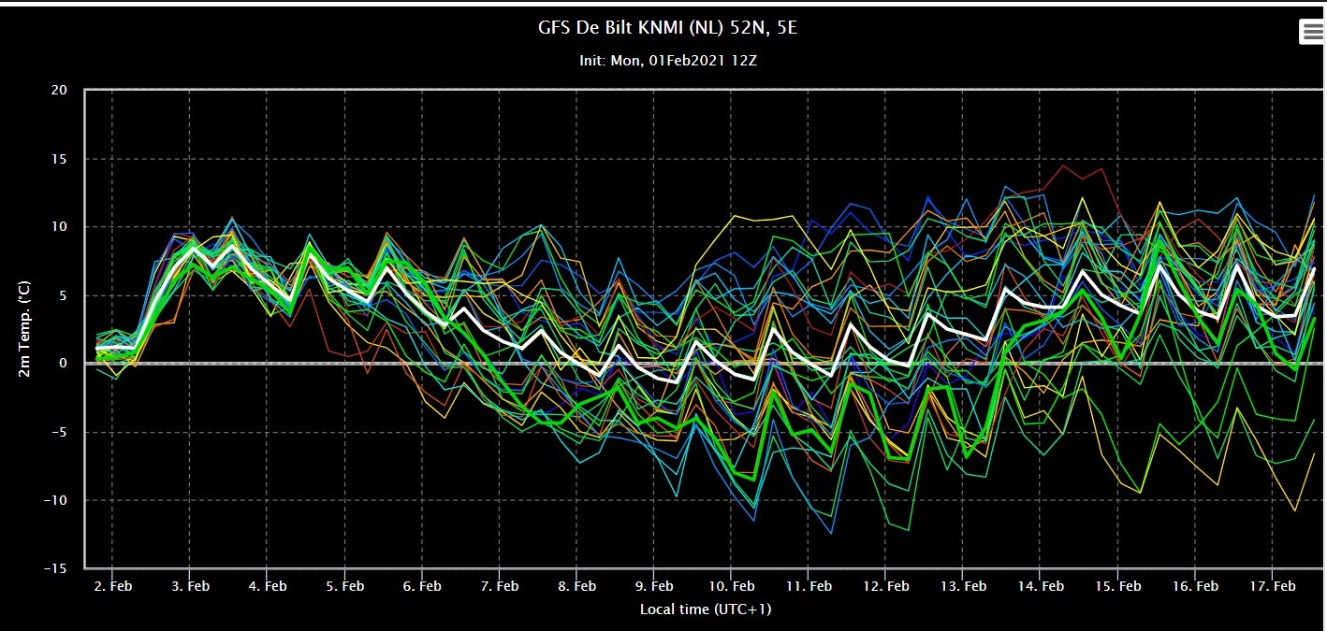Click the 10 y-axis value

coord(59,227)
